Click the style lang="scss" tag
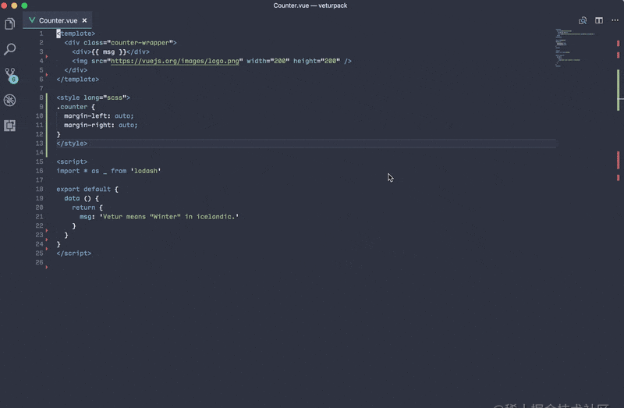The image size is (624, 408). pos(93,98)
